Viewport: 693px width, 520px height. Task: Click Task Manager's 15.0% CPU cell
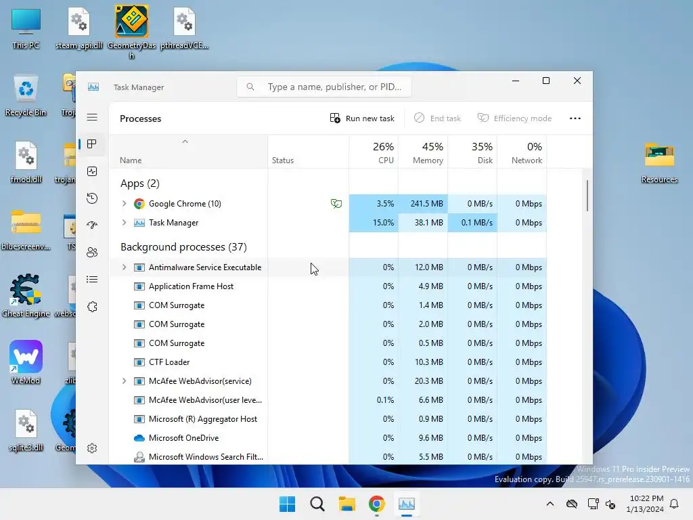coord(374,222)
